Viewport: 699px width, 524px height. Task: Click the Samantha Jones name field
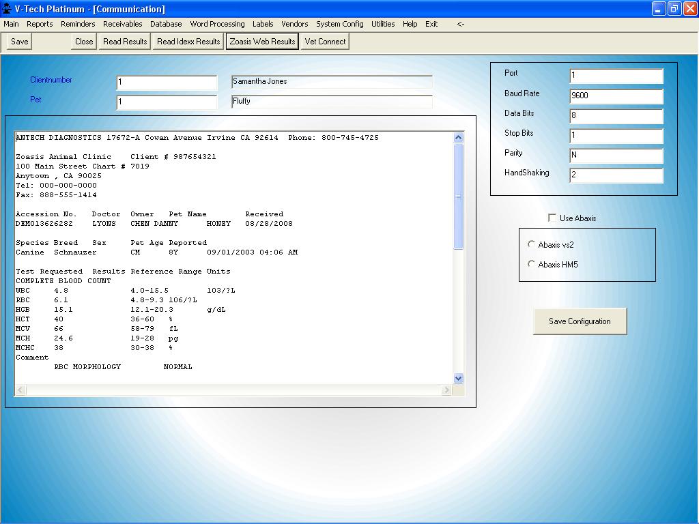[x=332, y=82]
